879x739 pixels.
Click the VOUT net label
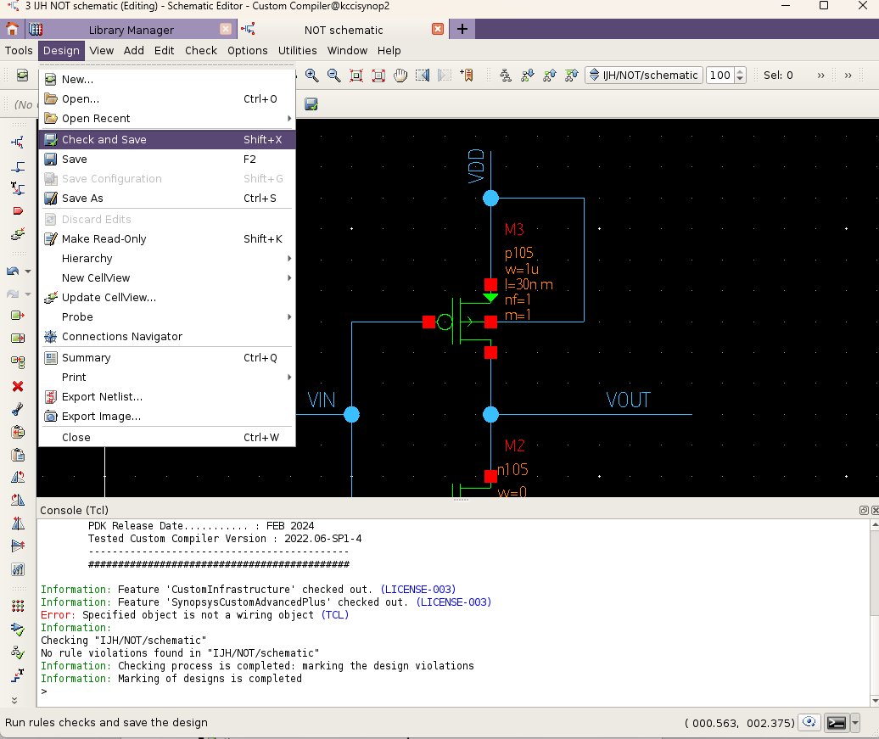(x=628, y=400)
